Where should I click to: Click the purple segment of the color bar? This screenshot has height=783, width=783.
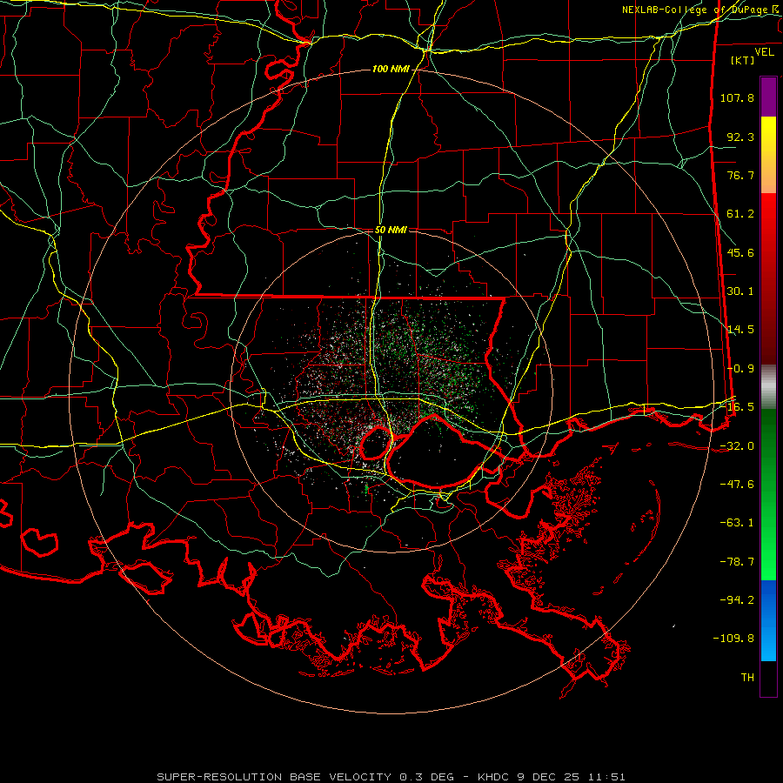[x=768, y=97]
